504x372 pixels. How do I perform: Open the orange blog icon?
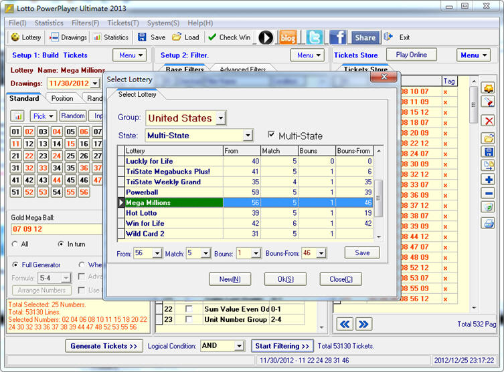pos(288,37)
